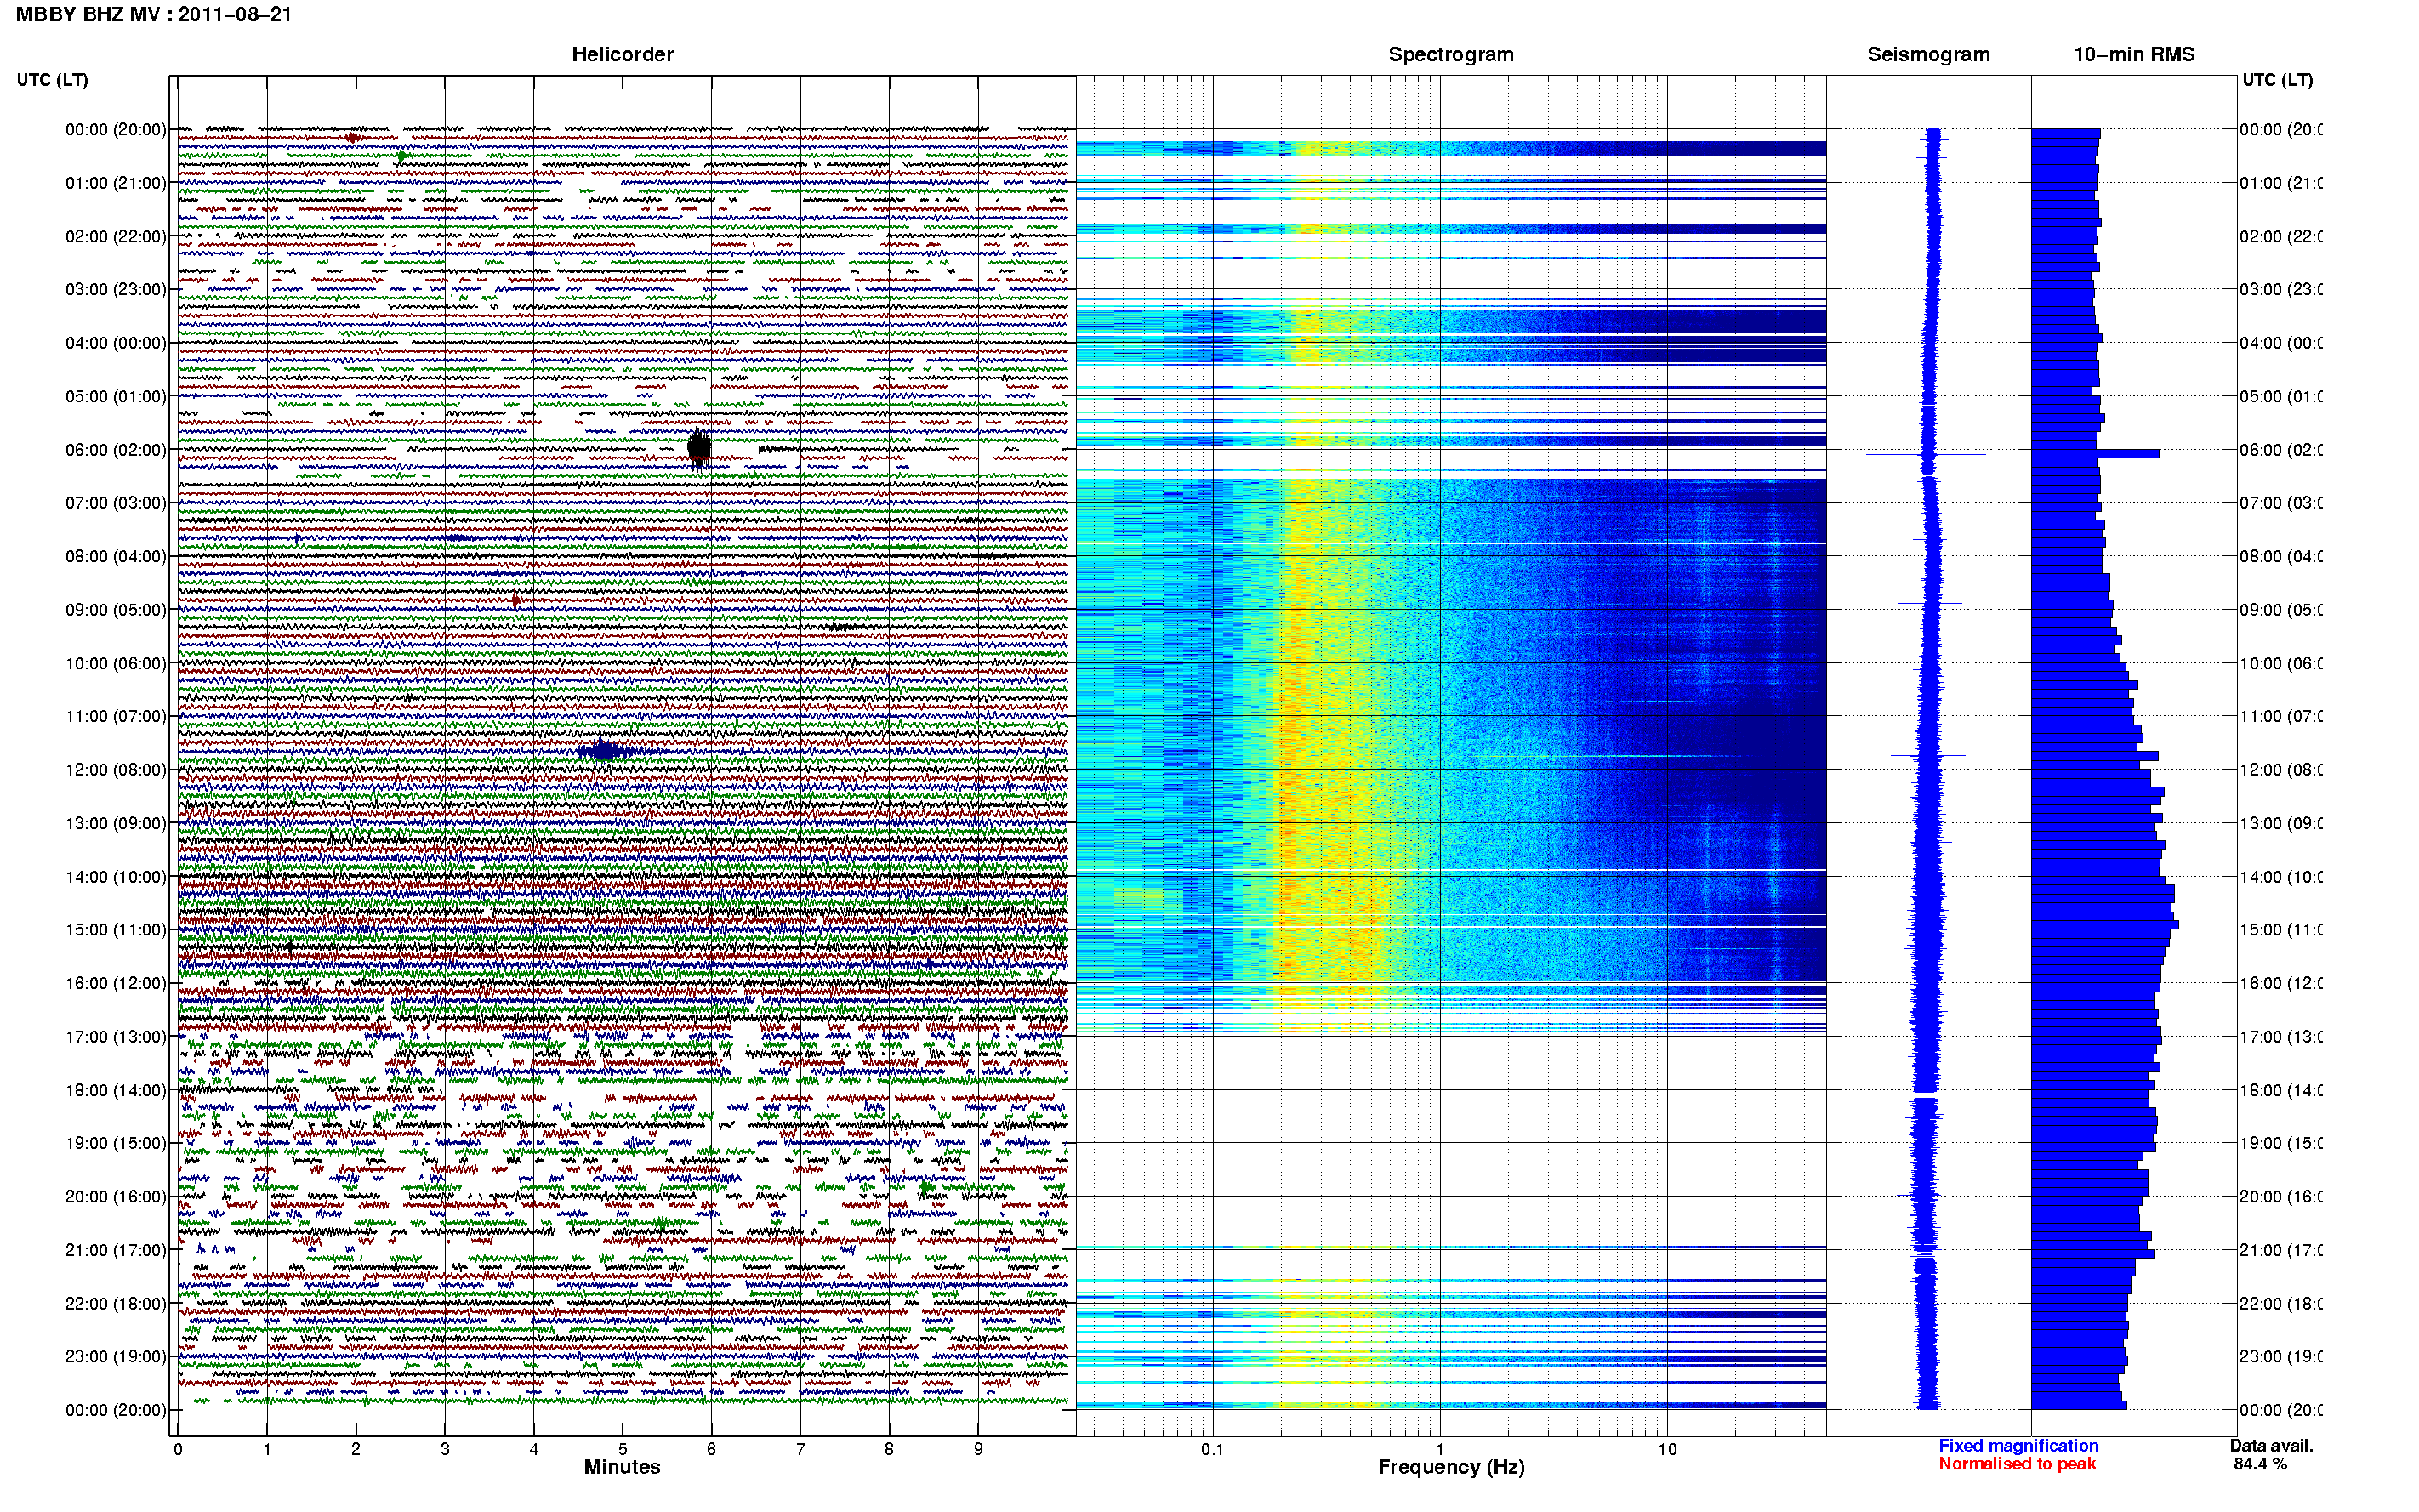
Task: Click the 'Fixed magnification' legend text
Action: point(2018,1446)
